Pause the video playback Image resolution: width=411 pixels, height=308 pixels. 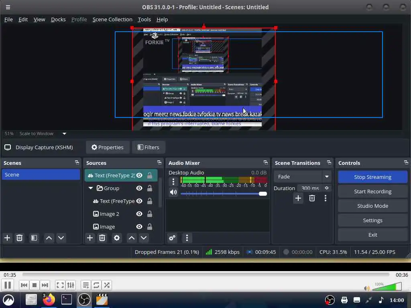(8, 285)
